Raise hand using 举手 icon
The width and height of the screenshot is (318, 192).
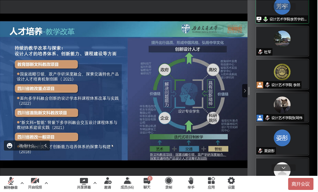point(191,183)
